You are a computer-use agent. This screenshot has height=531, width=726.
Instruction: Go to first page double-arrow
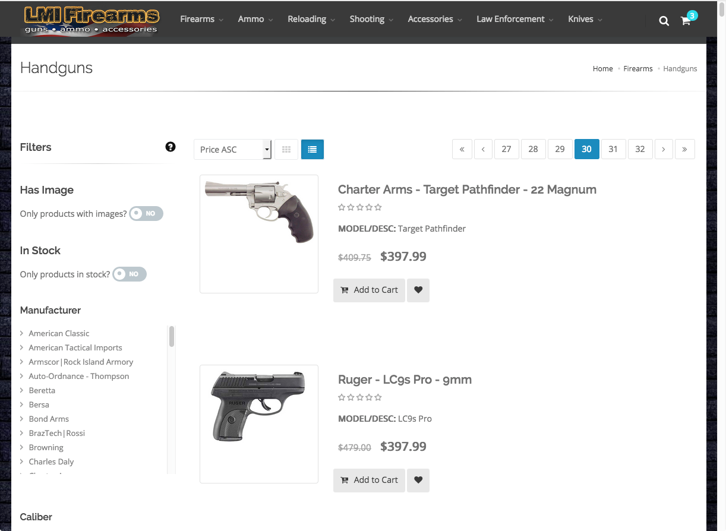pos(462,149)
